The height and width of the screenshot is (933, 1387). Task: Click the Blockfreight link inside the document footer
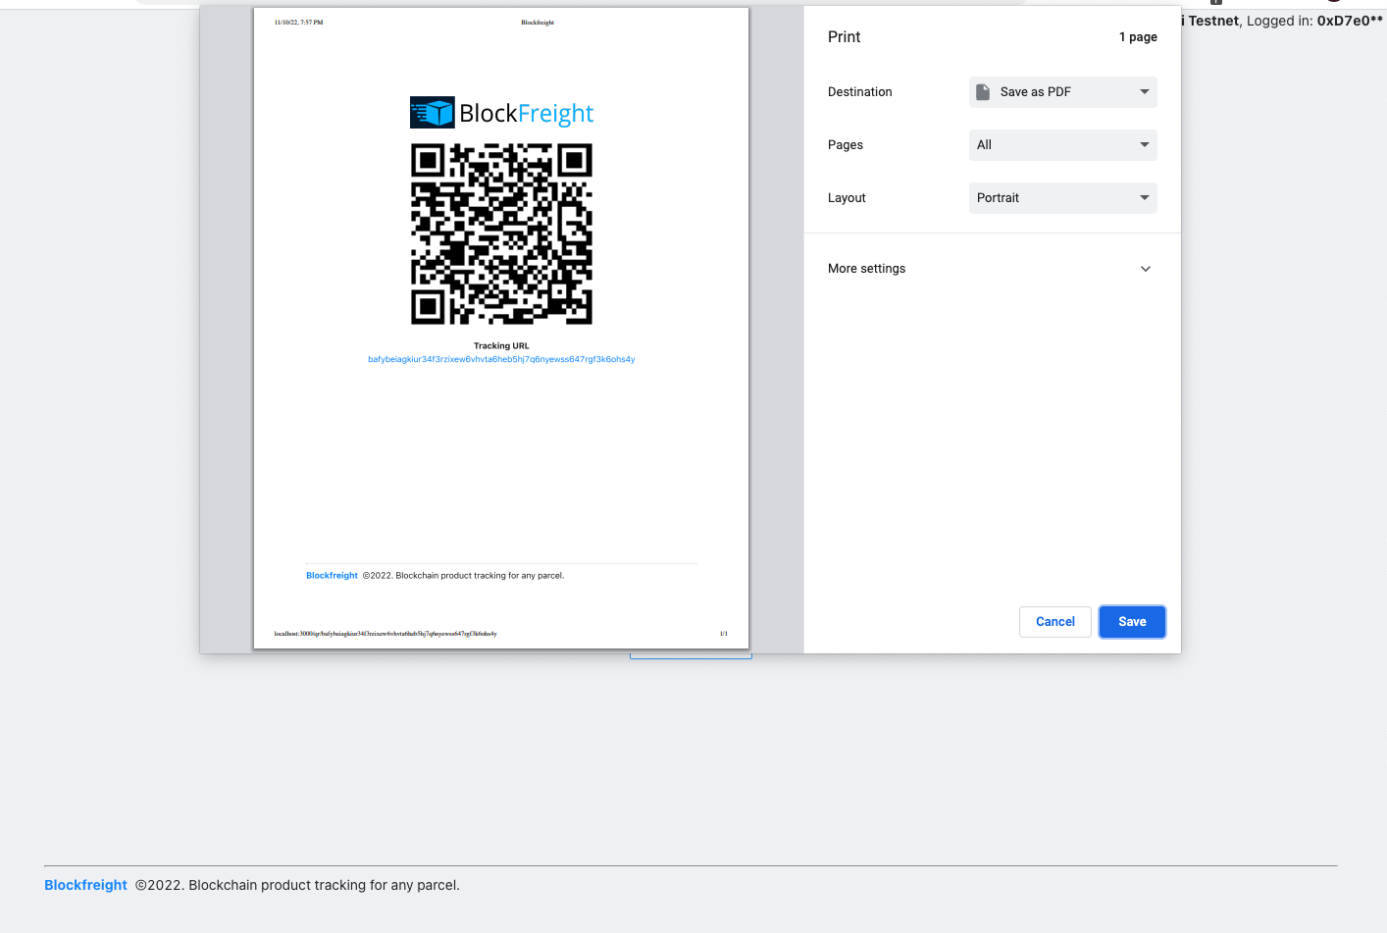coord(332,575)
